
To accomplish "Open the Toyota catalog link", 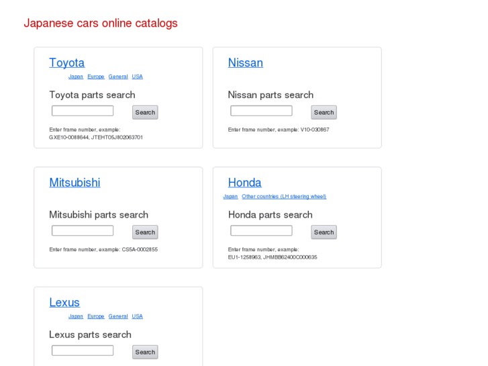I will (x=66, y=63).
